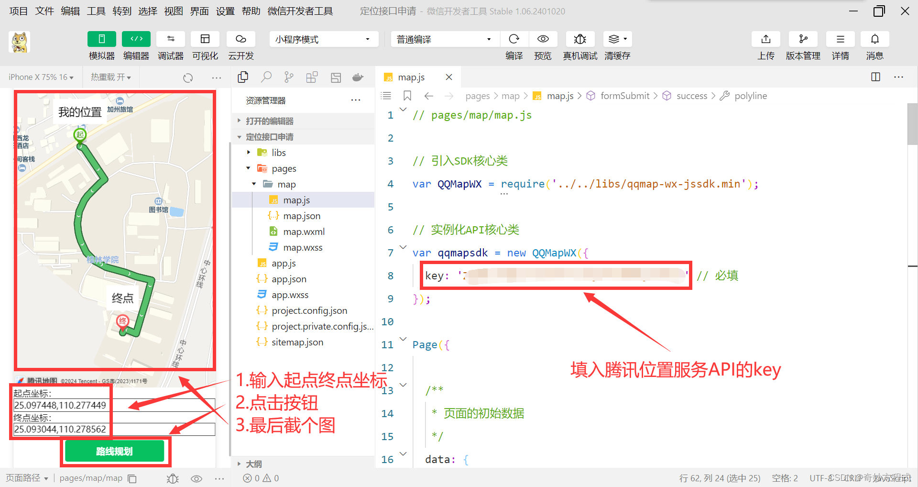Click the errors and warnings status indicator

tap(261, 478)
